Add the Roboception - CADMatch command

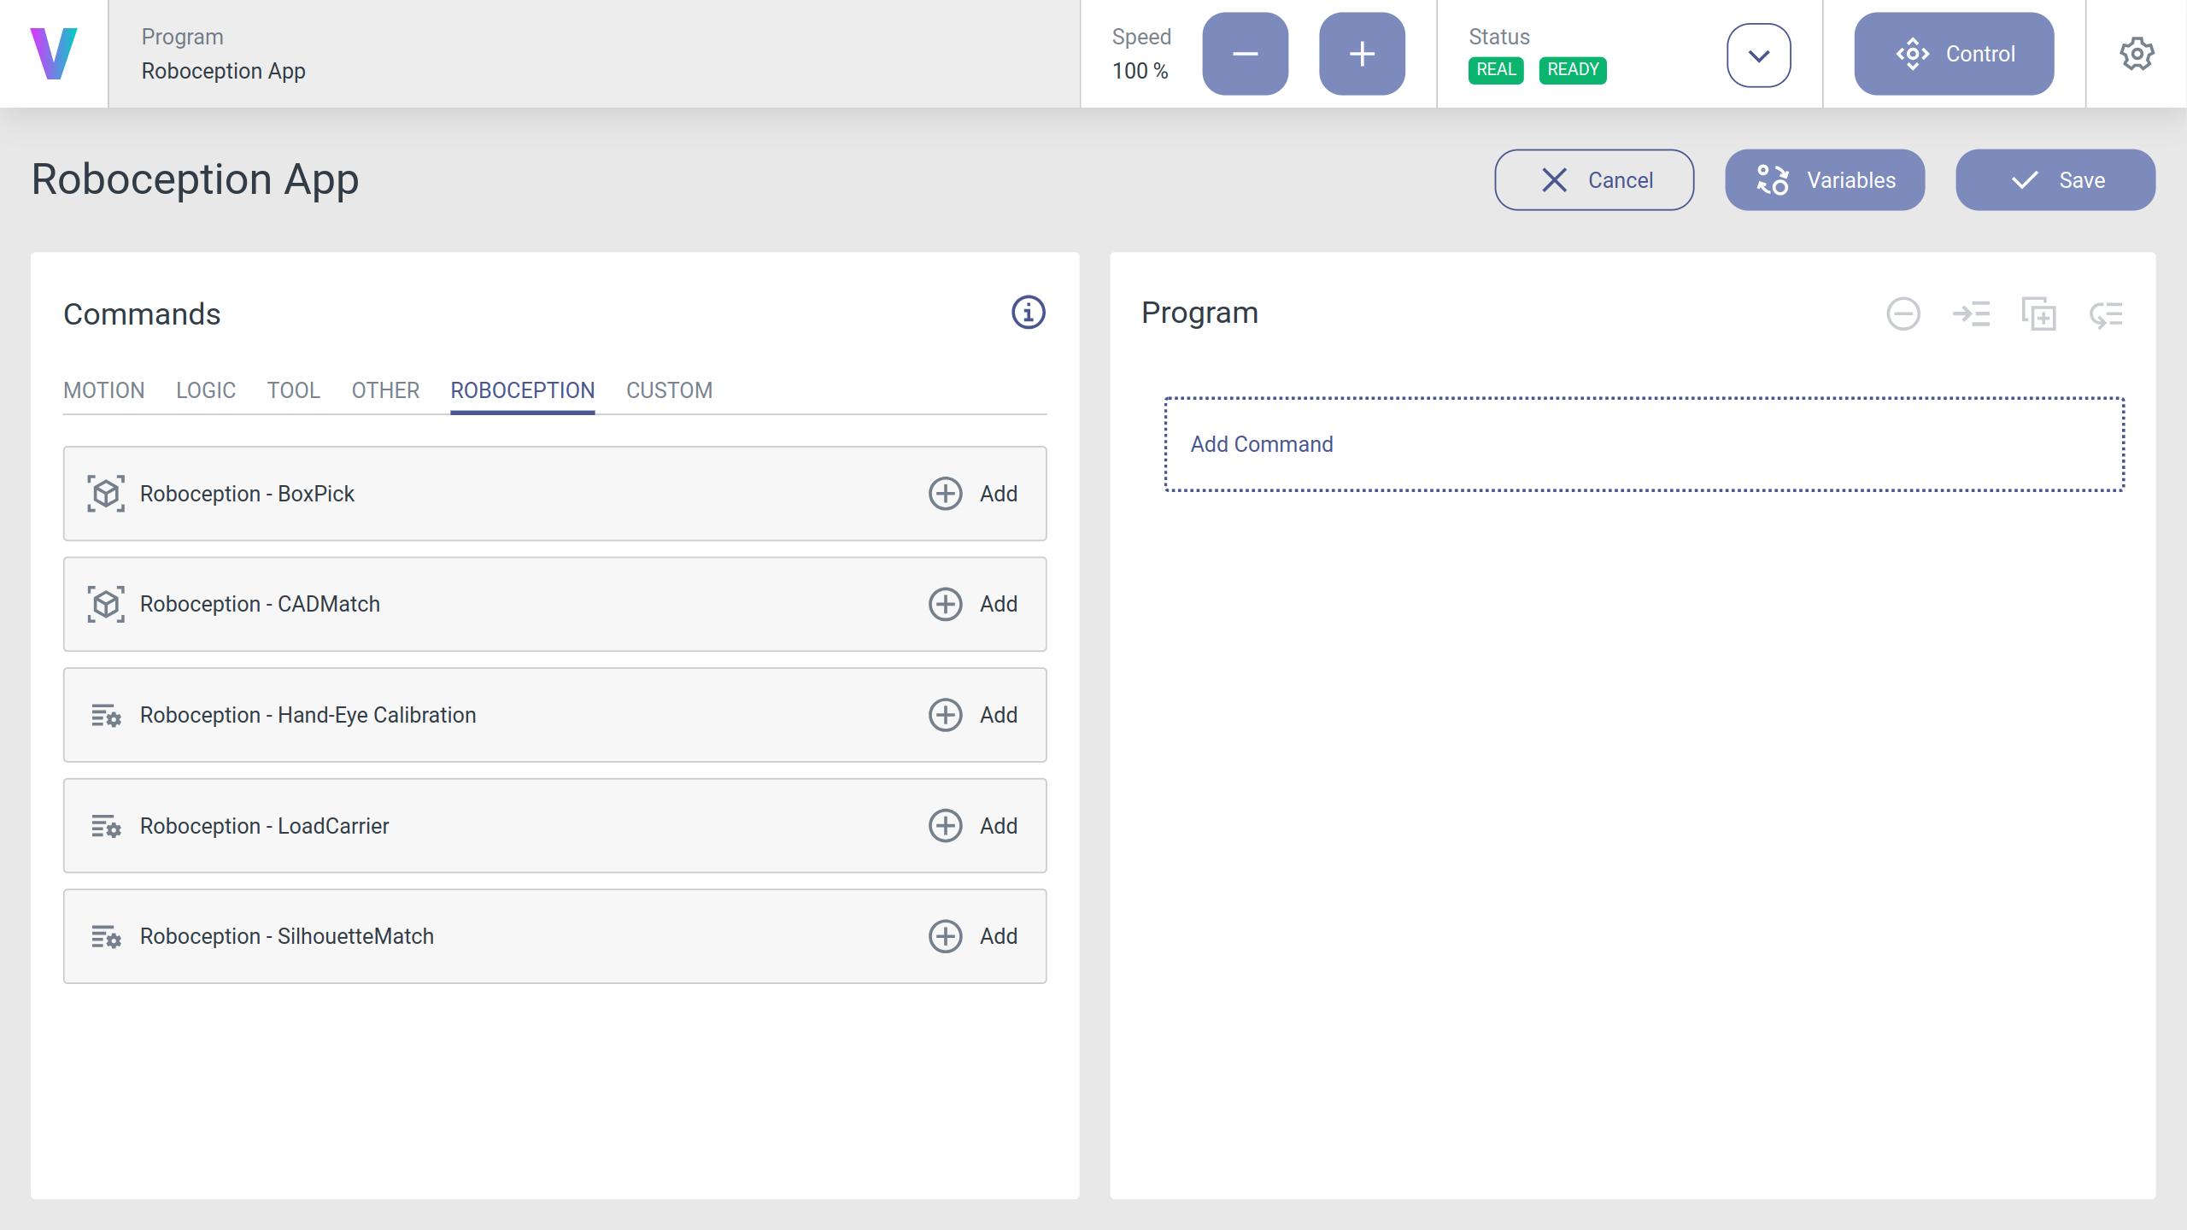click(973, 604)
